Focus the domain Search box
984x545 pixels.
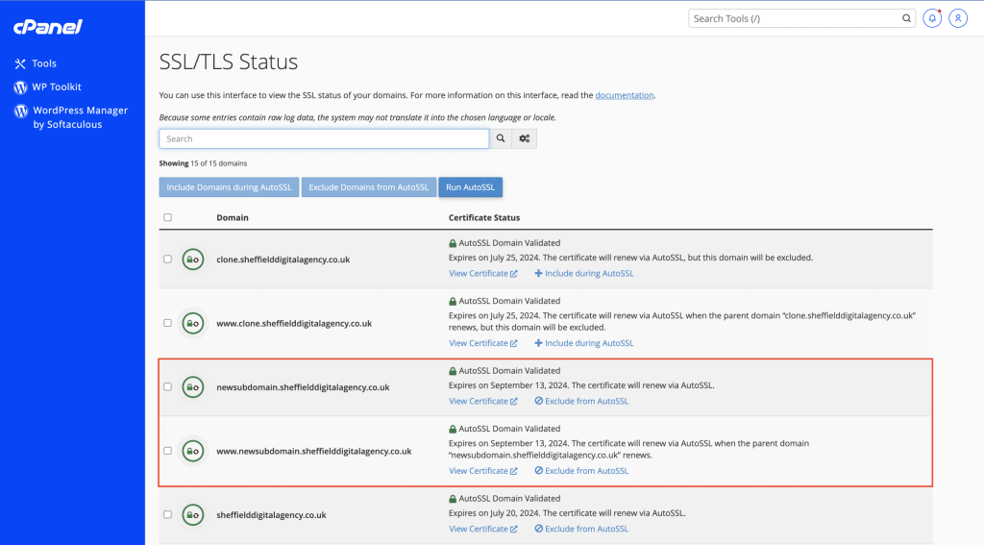[324, 138]
